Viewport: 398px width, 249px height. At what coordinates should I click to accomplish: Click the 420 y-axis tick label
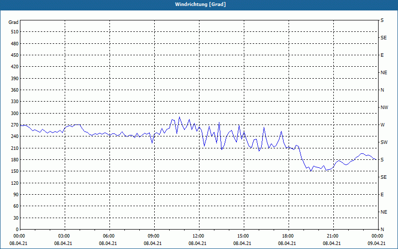coord(15,67)
